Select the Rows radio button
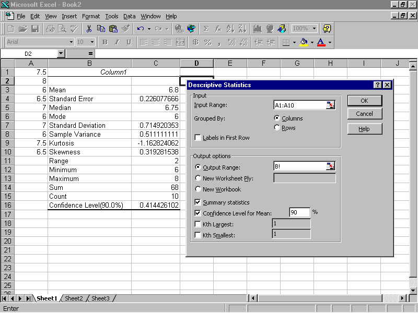Screen dimensions: 418x313 pos(277,127)
